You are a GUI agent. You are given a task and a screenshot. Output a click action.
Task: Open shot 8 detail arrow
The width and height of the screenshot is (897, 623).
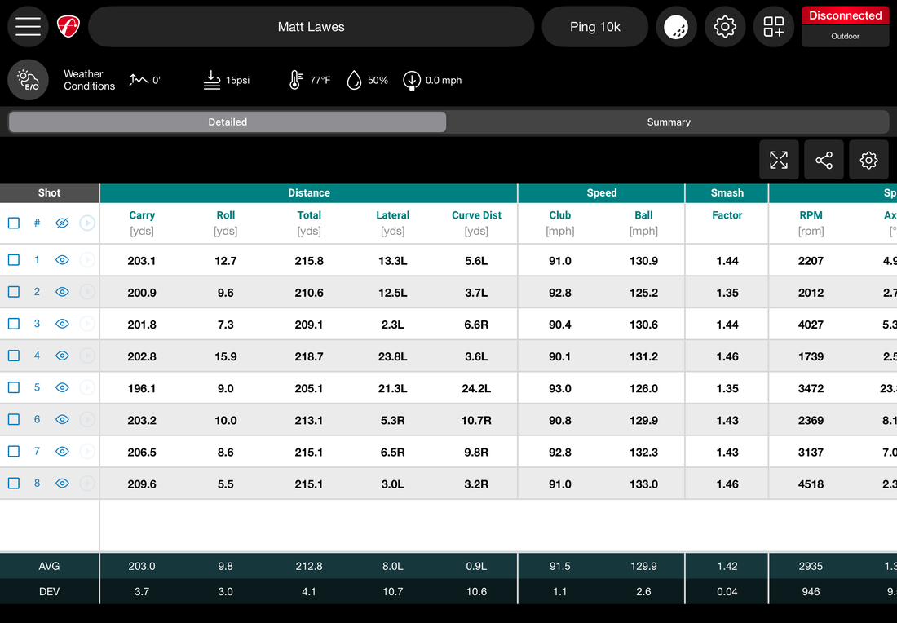(x=87, y=483)
